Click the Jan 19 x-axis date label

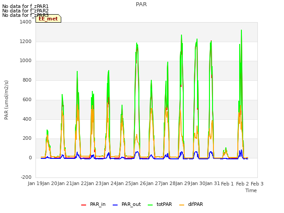point(35,183)
